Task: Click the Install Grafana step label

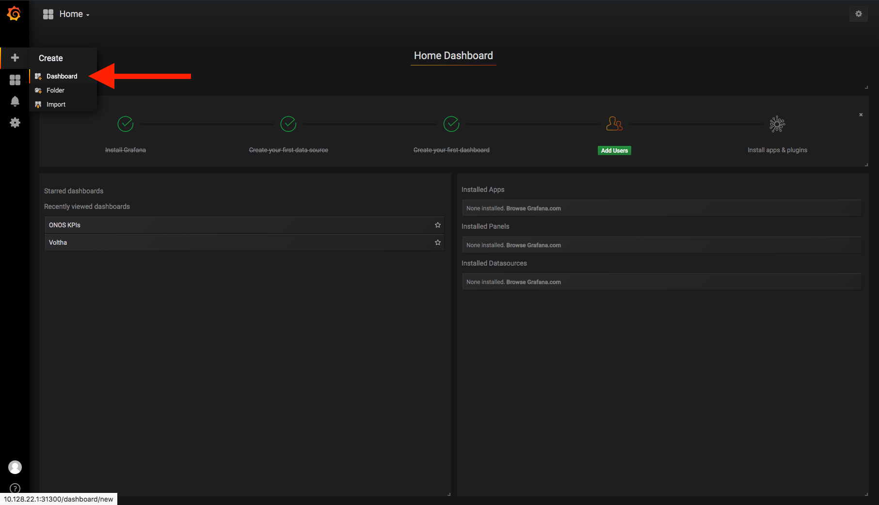Action: 126,150
